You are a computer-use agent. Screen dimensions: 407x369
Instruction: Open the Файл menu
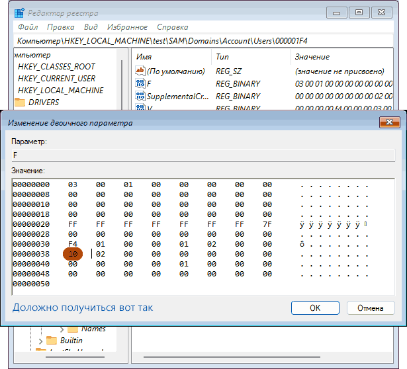pyautogui.click(x=28, y=27)
